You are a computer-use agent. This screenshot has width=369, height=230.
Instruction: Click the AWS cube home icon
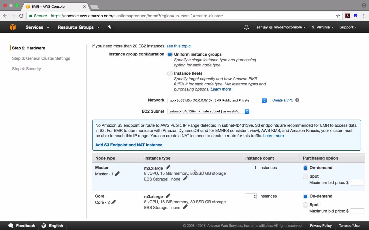click(x=12, y=27)
